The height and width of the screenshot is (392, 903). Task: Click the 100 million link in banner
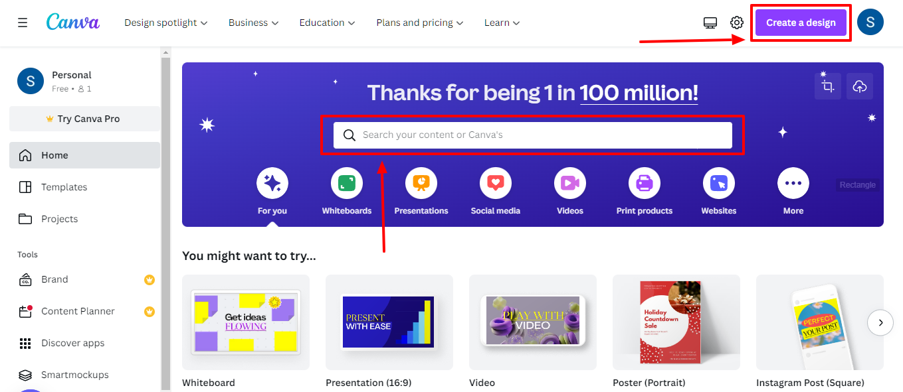pos(639,92)
